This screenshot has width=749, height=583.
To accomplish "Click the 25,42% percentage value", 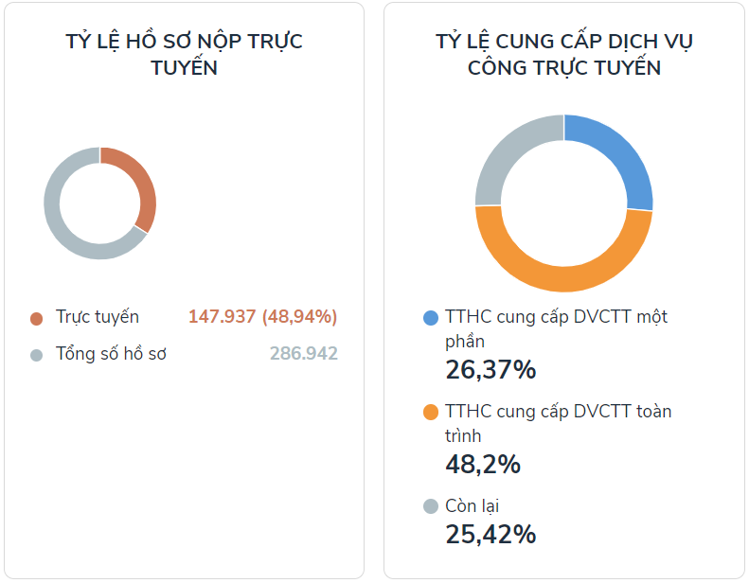I will coord(490,535).
